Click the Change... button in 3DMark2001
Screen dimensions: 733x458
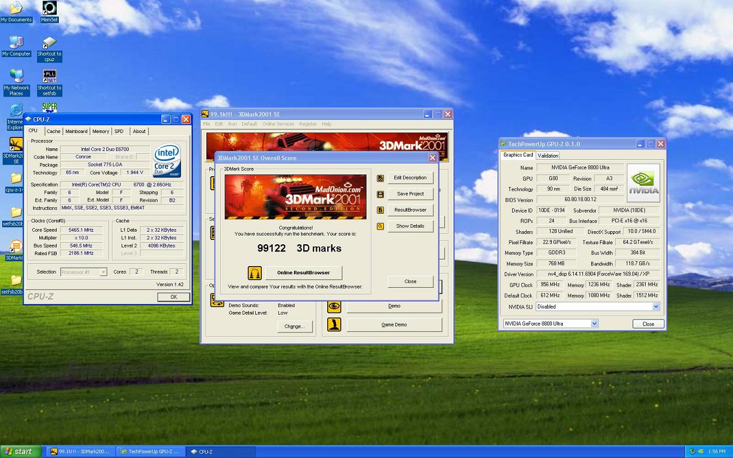coord(294,326)
